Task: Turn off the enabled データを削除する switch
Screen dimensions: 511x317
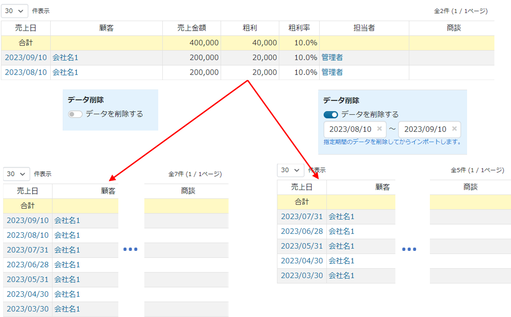Action: (x=330, y=115)
